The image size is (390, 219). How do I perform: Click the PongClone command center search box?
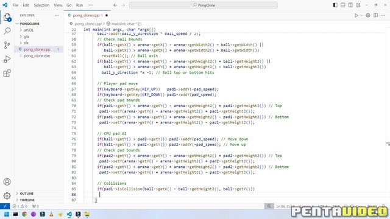(x=204, y=5)
